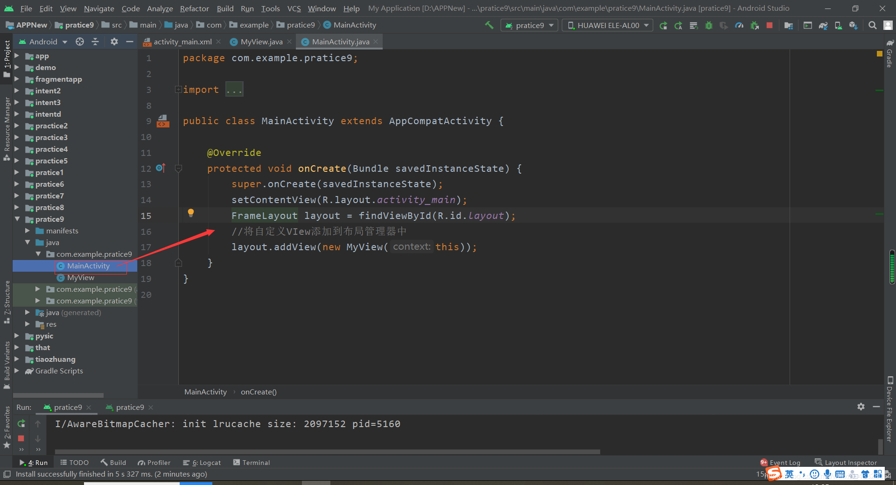Viewport: 896px width, 485px height.
Task: Expand Gradle Scripts node
Action: [x=17, y=371]
